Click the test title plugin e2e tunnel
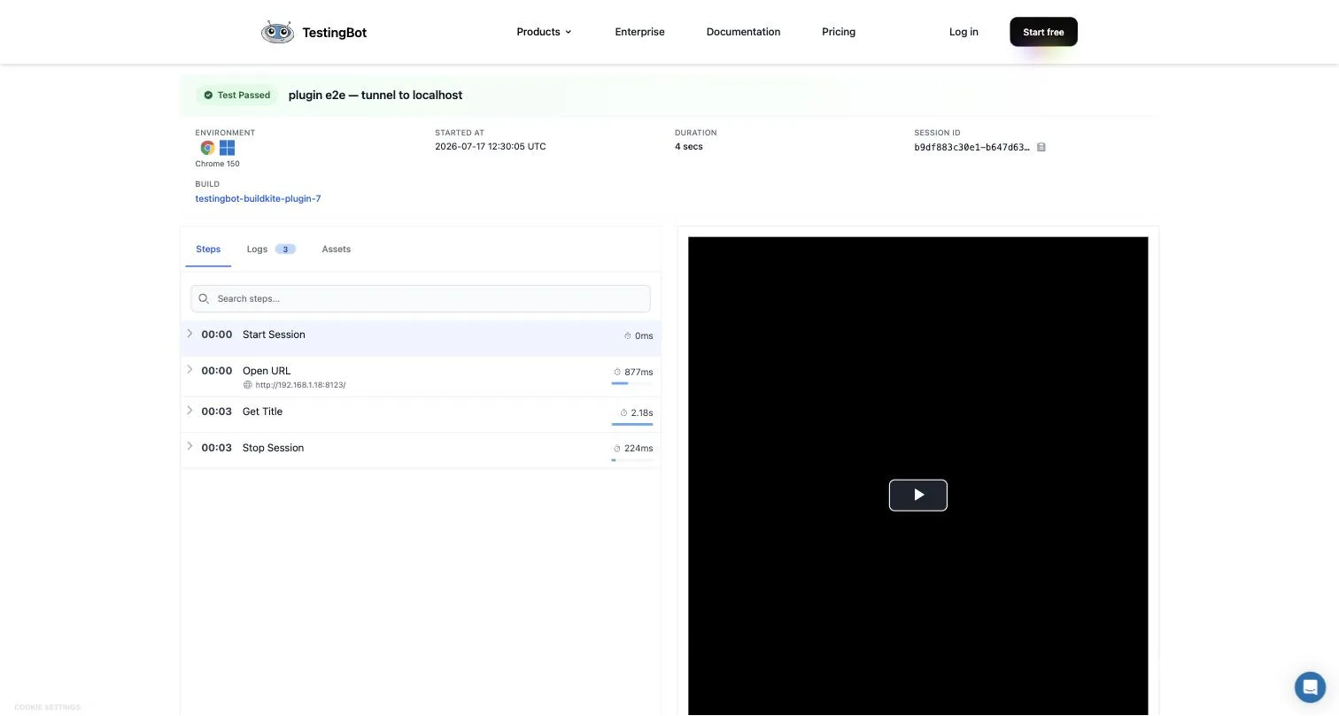Viewport: 1339px width, 716px height. (x=375, y=95)
